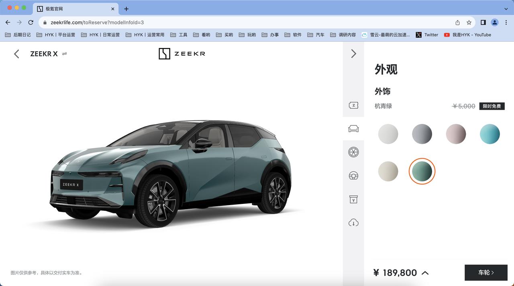Click the image disclaimer text at bottom left
Viewport: 514px width, 286px height.
(47, 273)
